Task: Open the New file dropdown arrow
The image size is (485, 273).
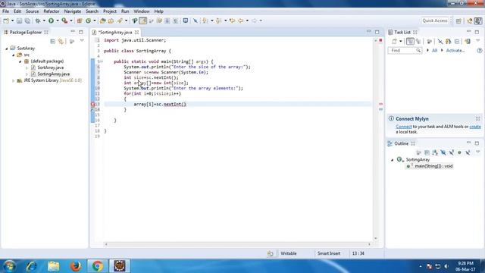Action: [x=12, y=20]
